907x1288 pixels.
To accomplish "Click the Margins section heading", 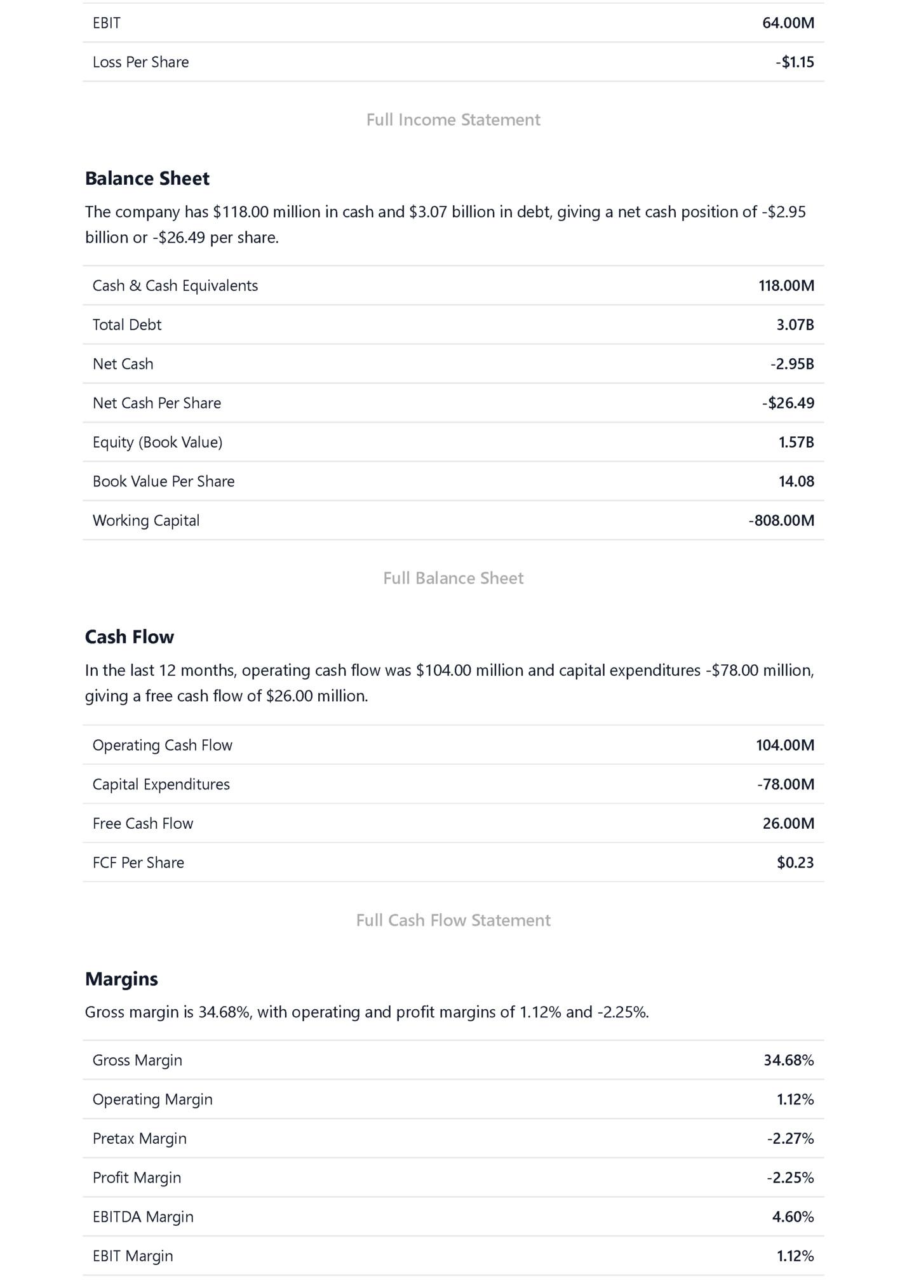I will pyautogui.click(x=121, y=979).
